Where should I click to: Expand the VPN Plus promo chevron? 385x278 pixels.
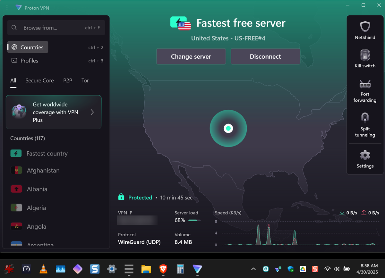point(92,112)
